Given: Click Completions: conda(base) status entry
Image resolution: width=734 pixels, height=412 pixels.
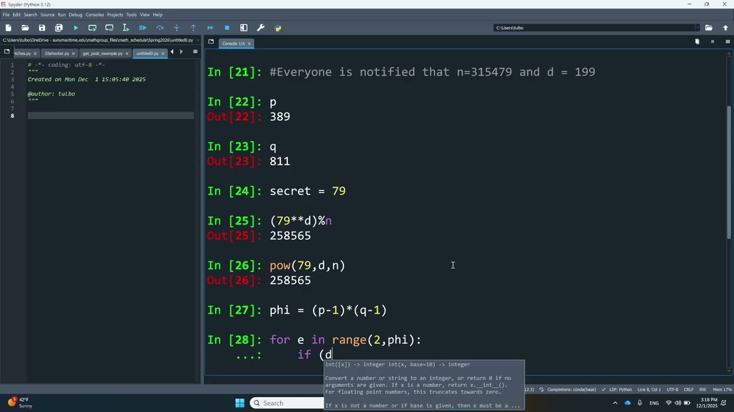Looking at the screenshot, I should pyautogui.click(x=568, y=390).
